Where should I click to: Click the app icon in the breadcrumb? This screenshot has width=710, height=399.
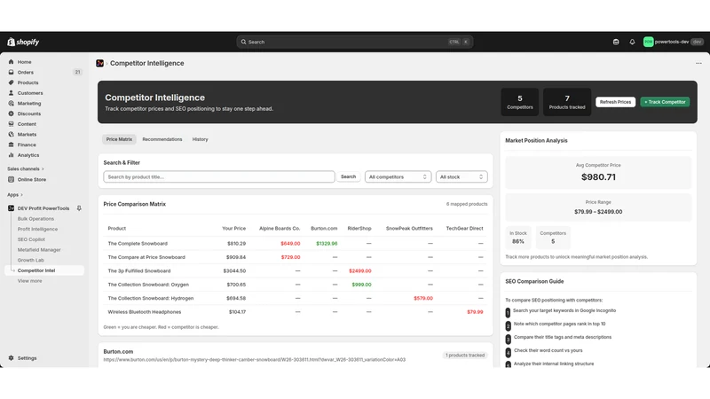coord(100,63)
